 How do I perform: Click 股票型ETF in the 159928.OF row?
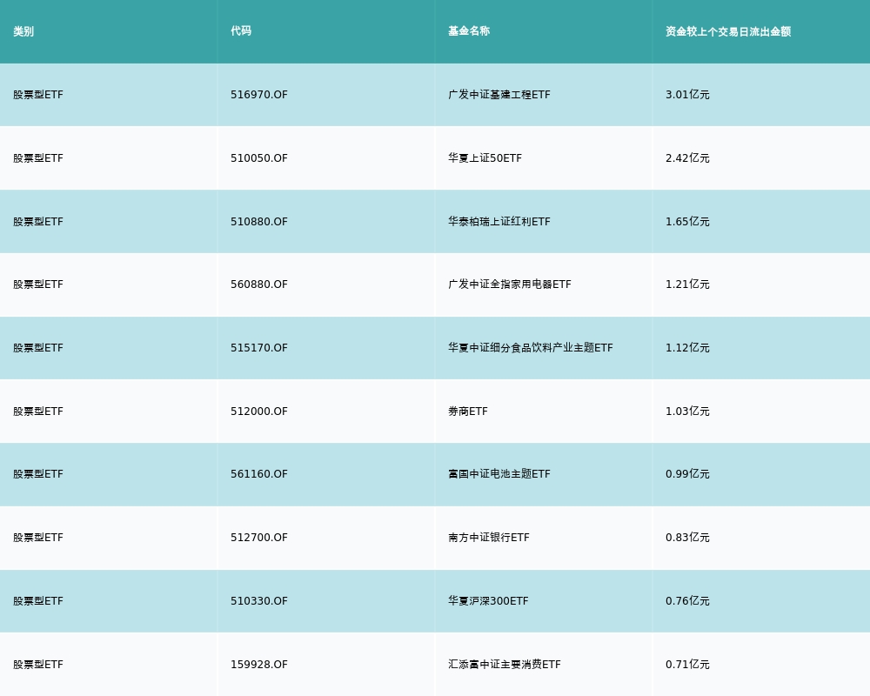[x=38, y=665]
